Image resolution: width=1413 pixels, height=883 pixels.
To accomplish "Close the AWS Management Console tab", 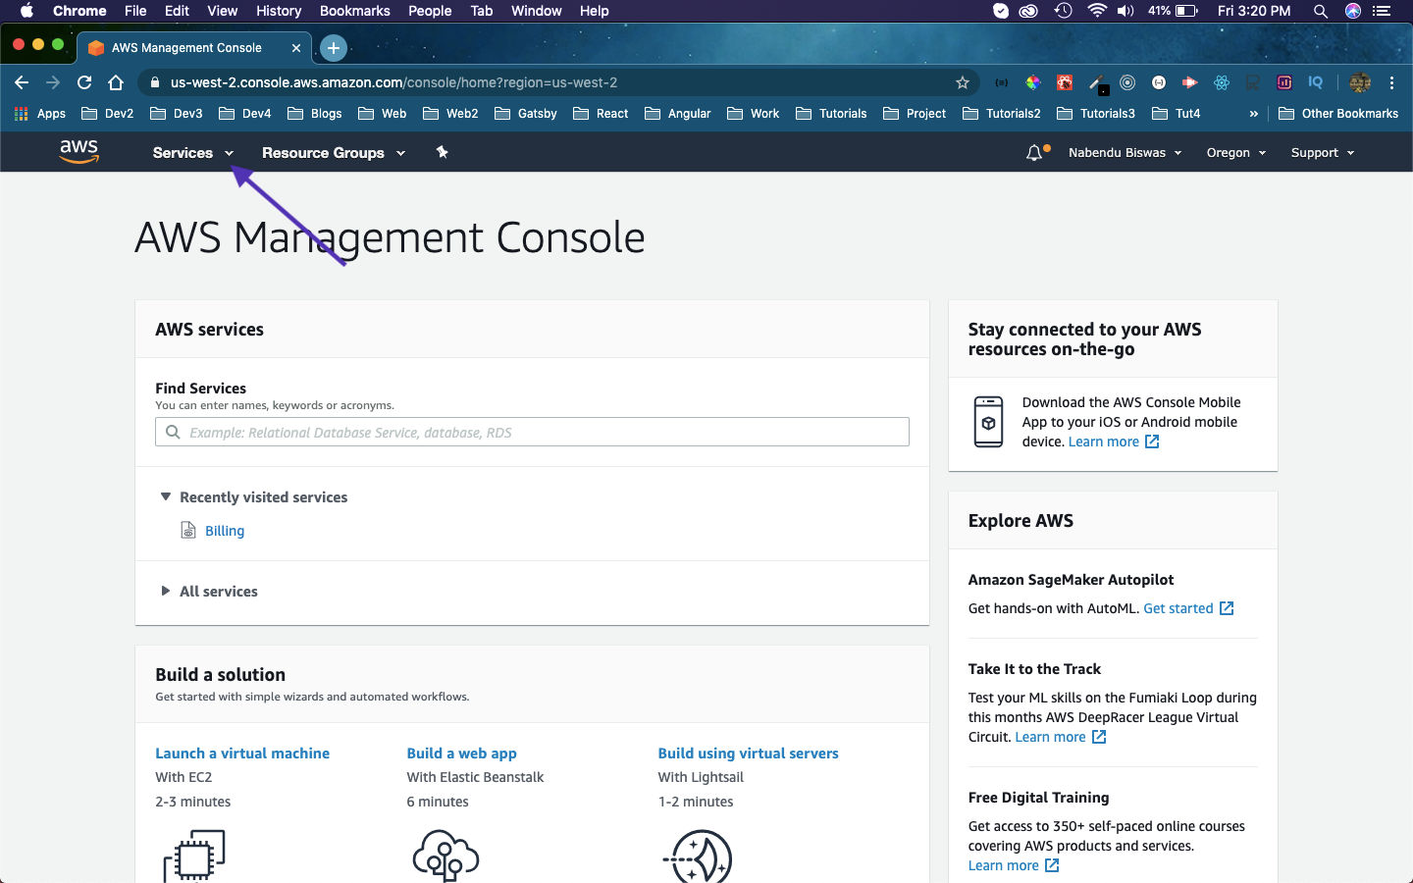I will [296, 47].
